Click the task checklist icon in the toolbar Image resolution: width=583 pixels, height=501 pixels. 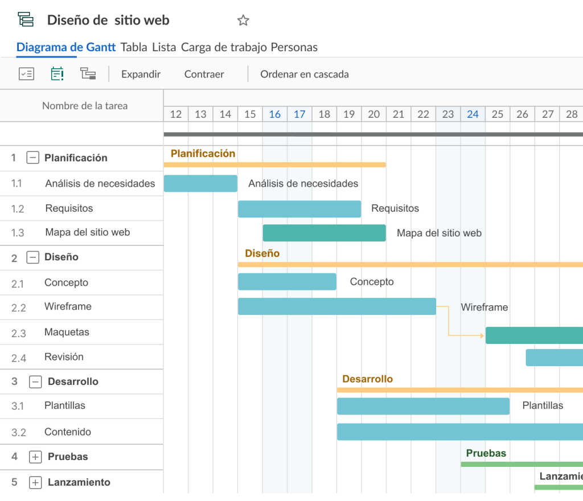26,74
